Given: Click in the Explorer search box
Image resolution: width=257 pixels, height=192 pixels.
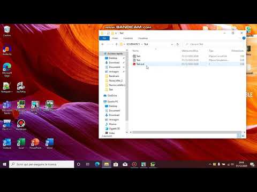Looking at the screenshot, I should (x=214, y=44).
